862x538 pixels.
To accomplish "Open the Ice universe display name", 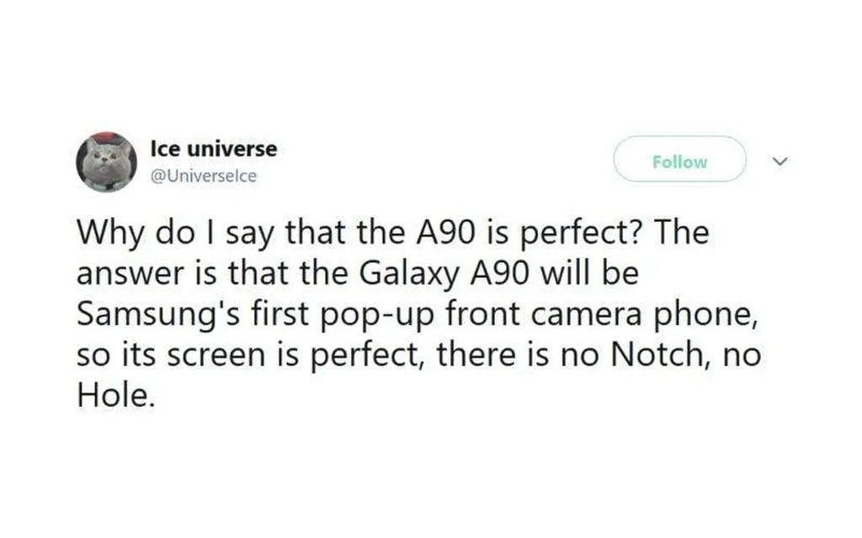I will coord(213,149).
